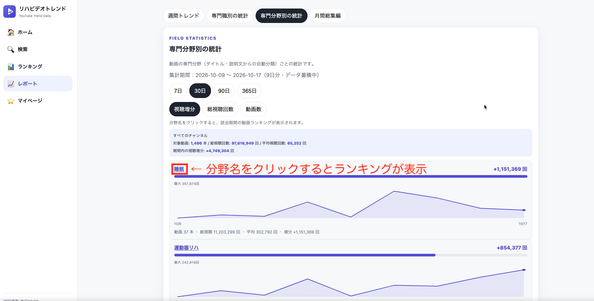Click the 最大 357,874回 label
This screenshot has height=301, width=594.
(x=186, y=184)
